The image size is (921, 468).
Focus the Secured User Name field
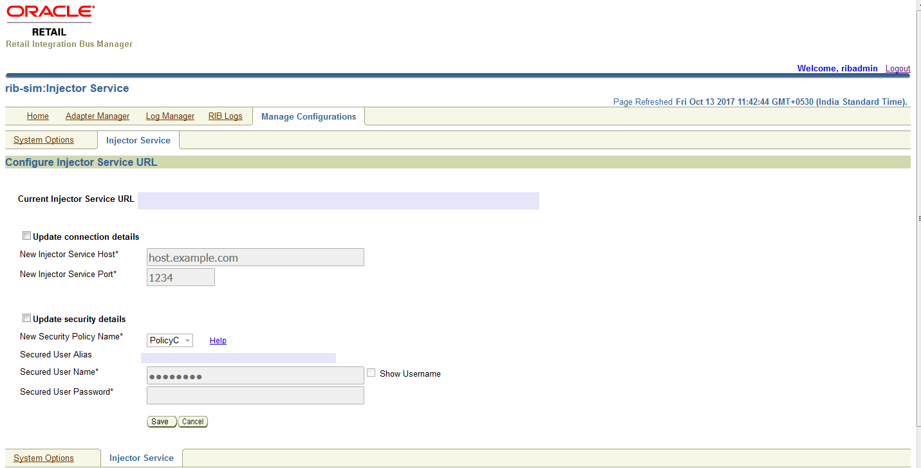click(256, 376)
